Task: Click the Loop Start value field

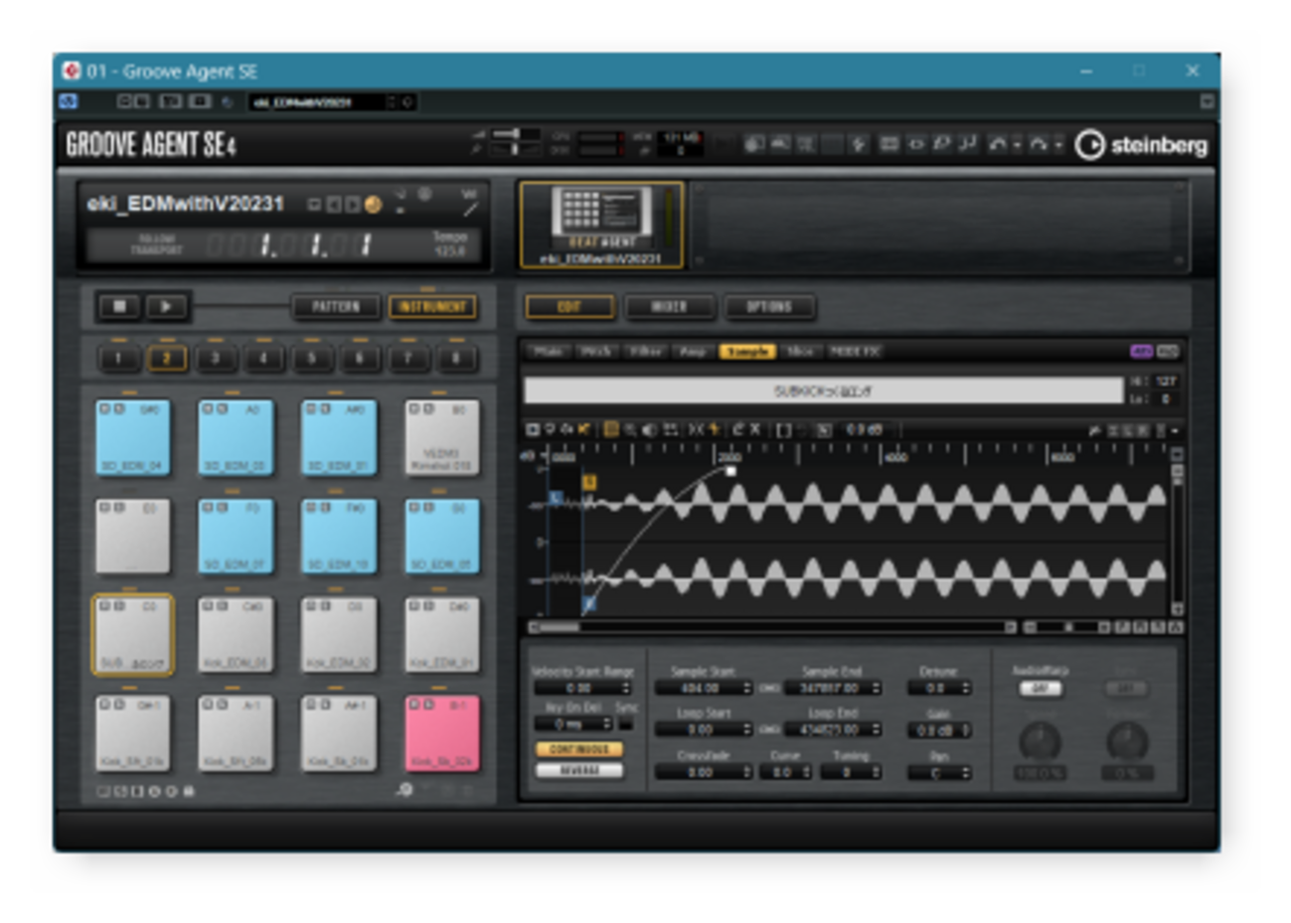Action: (x=704, y=729)
